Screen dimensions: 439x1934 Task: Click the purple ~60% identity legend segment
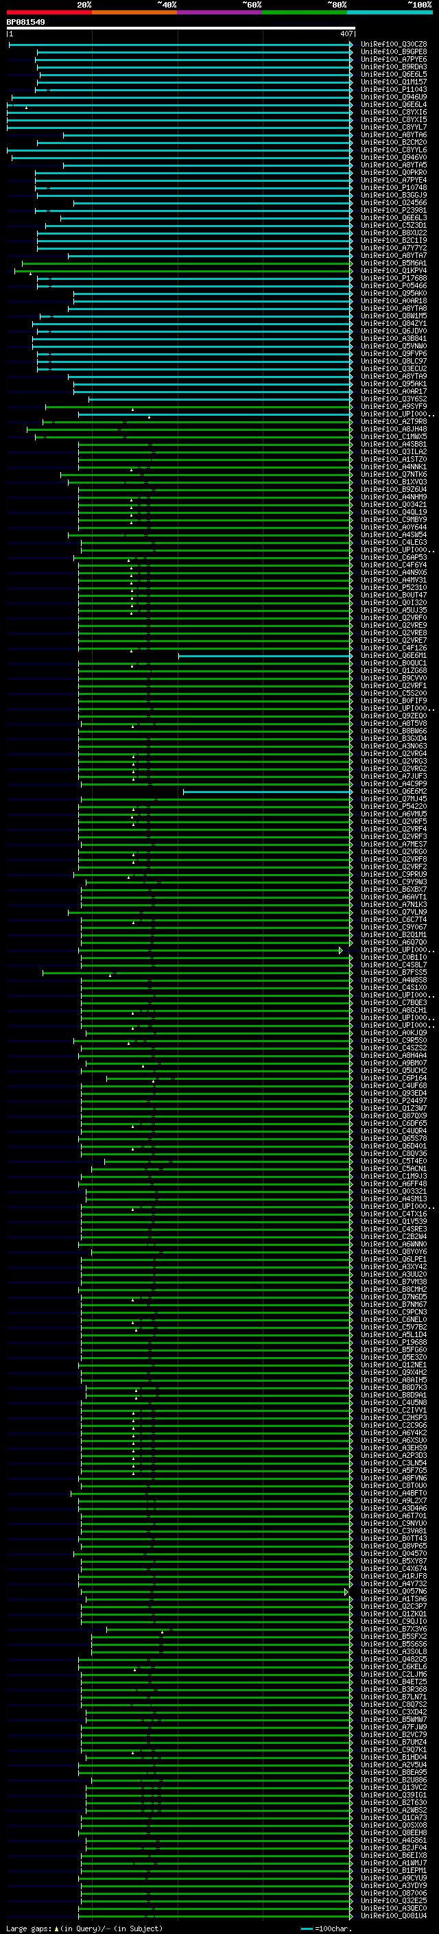(x=220, y=12)
